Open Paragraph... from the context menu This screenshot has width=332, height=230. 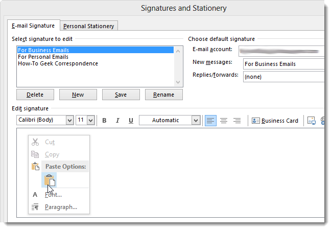tap(59, 207)
